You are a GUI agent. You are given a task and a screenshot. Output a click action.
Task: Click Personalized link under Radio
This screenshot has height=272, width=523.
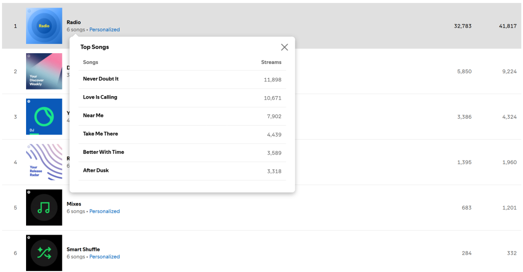104,30
